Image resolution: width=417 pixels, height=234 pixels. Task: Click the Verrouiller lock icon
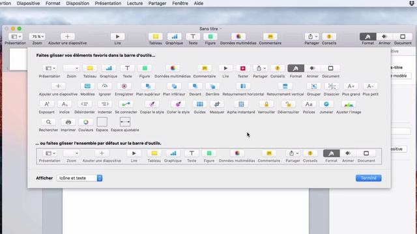266,104
